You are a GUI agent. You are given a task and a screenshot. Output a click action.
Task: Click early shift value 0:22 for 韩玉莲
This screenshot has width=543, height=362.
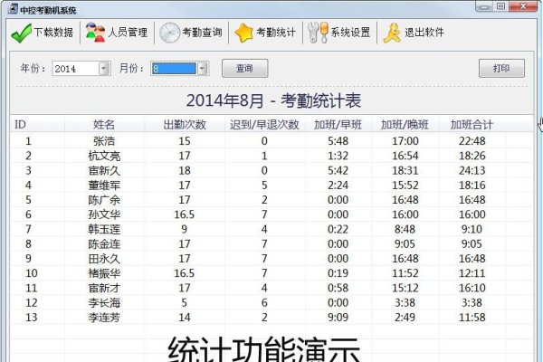[x=338, y=229]
